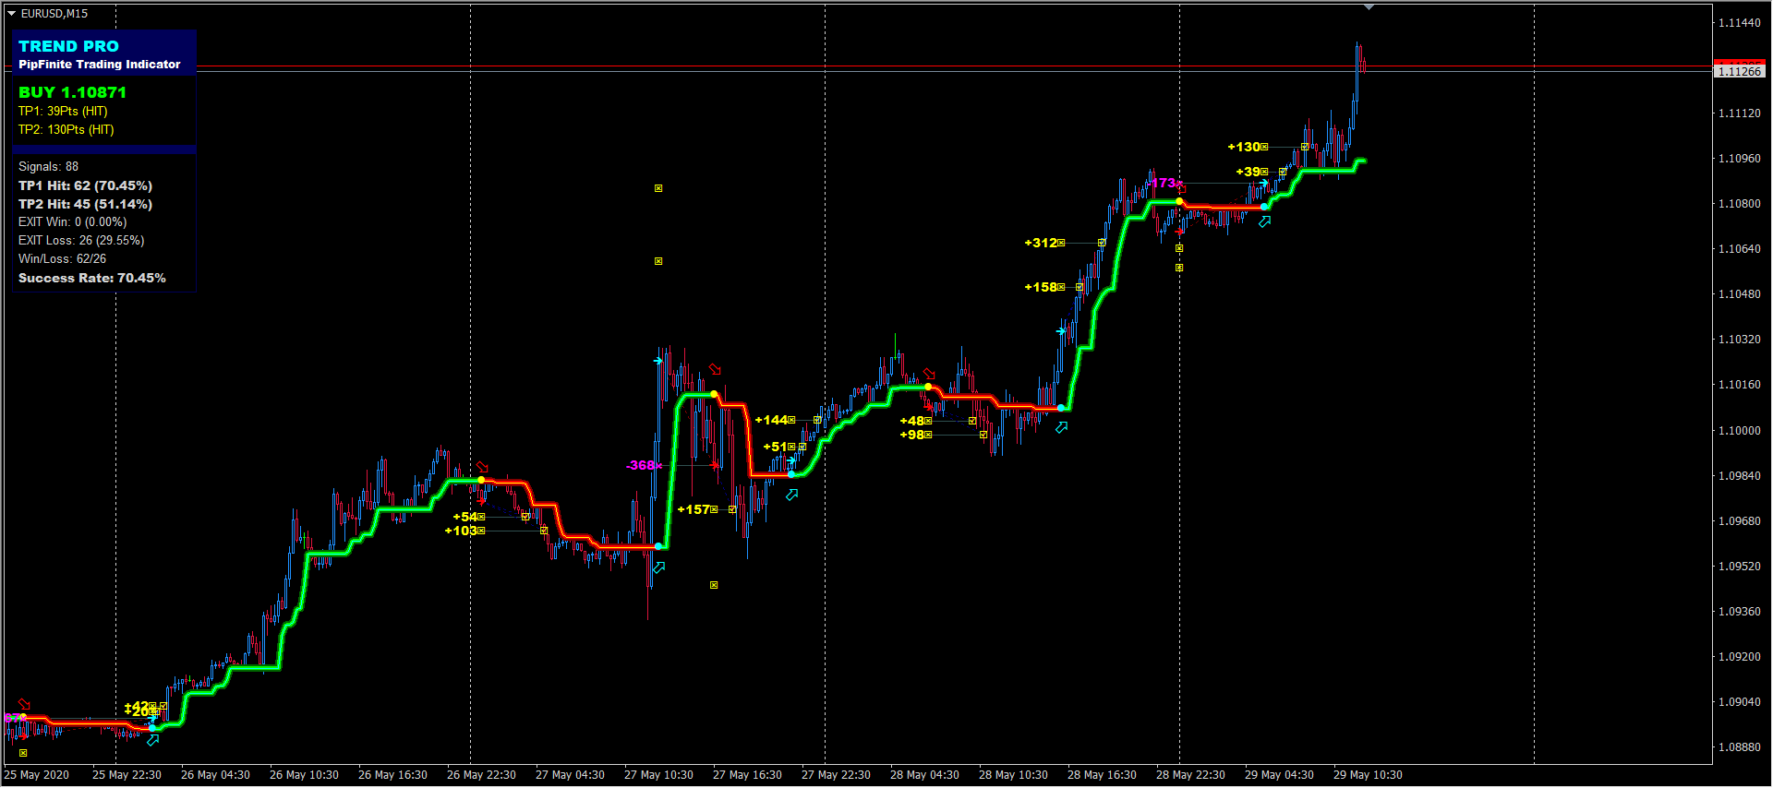The width and height of the screenshot is (1773, 788).
Task: Click the blue buy arrow below the -368 label
Action: coord(659,567)
